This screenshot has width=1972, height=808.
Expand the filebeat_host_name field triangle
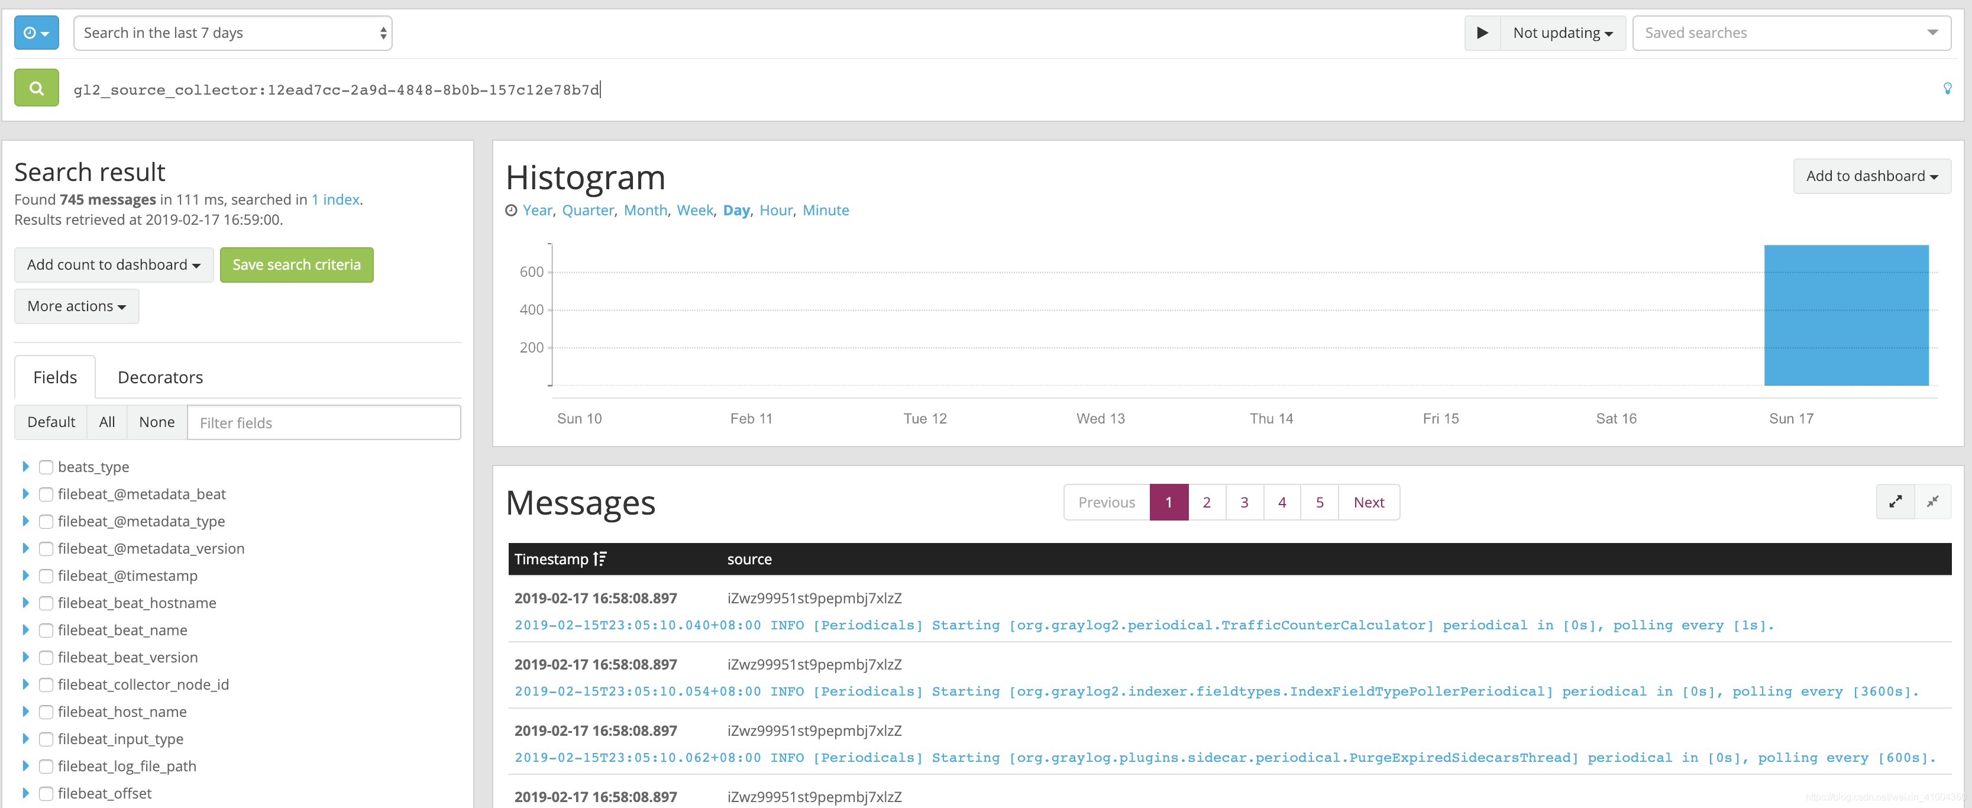coord(25,712)
